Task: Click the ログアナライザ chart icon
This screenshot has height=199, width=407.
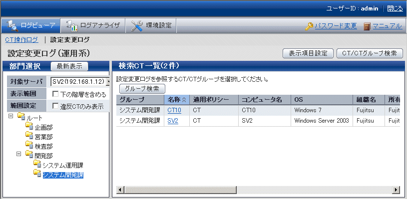Action: click(x=72, y=25)
